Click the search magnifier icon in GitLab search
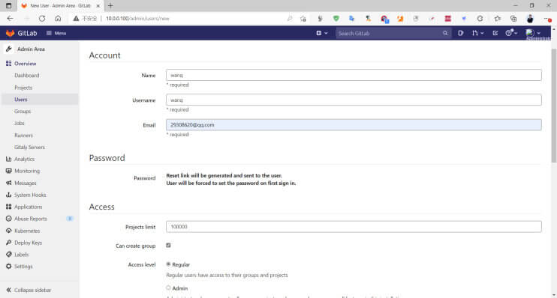This screenshot has height=298, width=557. click(x=445, y=33)
